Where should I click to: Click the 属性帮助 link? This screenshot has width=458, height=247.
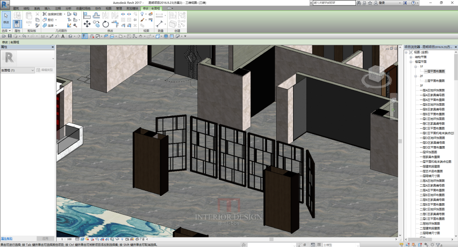7,238
